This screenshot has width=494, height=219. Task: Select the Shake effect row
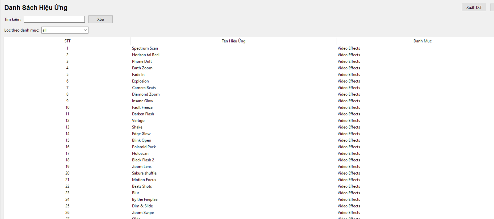(x=137, y=127)
